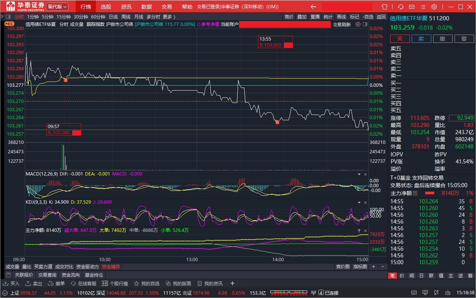476x298 pixels.
Task: Open 关联报价 bottom tab
Action: click(x=24, y=275)
